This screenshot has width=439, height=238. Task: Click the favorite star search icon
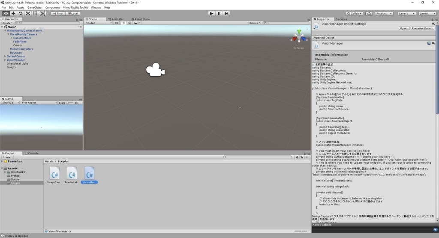[307, 157]
